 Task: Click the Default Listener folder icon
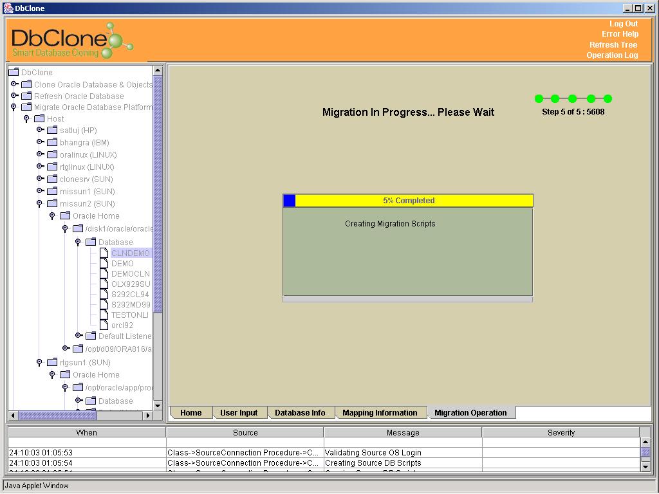click(91, 336)
